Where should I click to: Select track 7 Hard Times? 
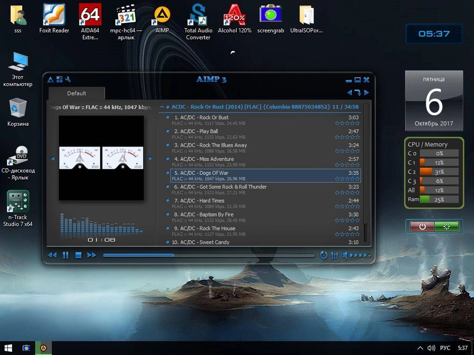263,203
